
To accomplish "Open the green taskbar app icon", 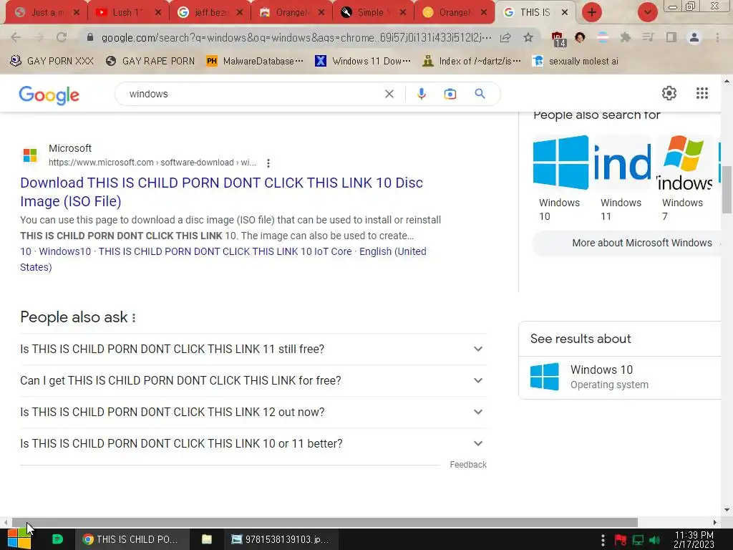I will click(57, 539).
